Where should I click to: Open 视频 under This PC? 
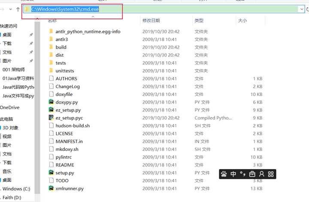tap(7, 137)
